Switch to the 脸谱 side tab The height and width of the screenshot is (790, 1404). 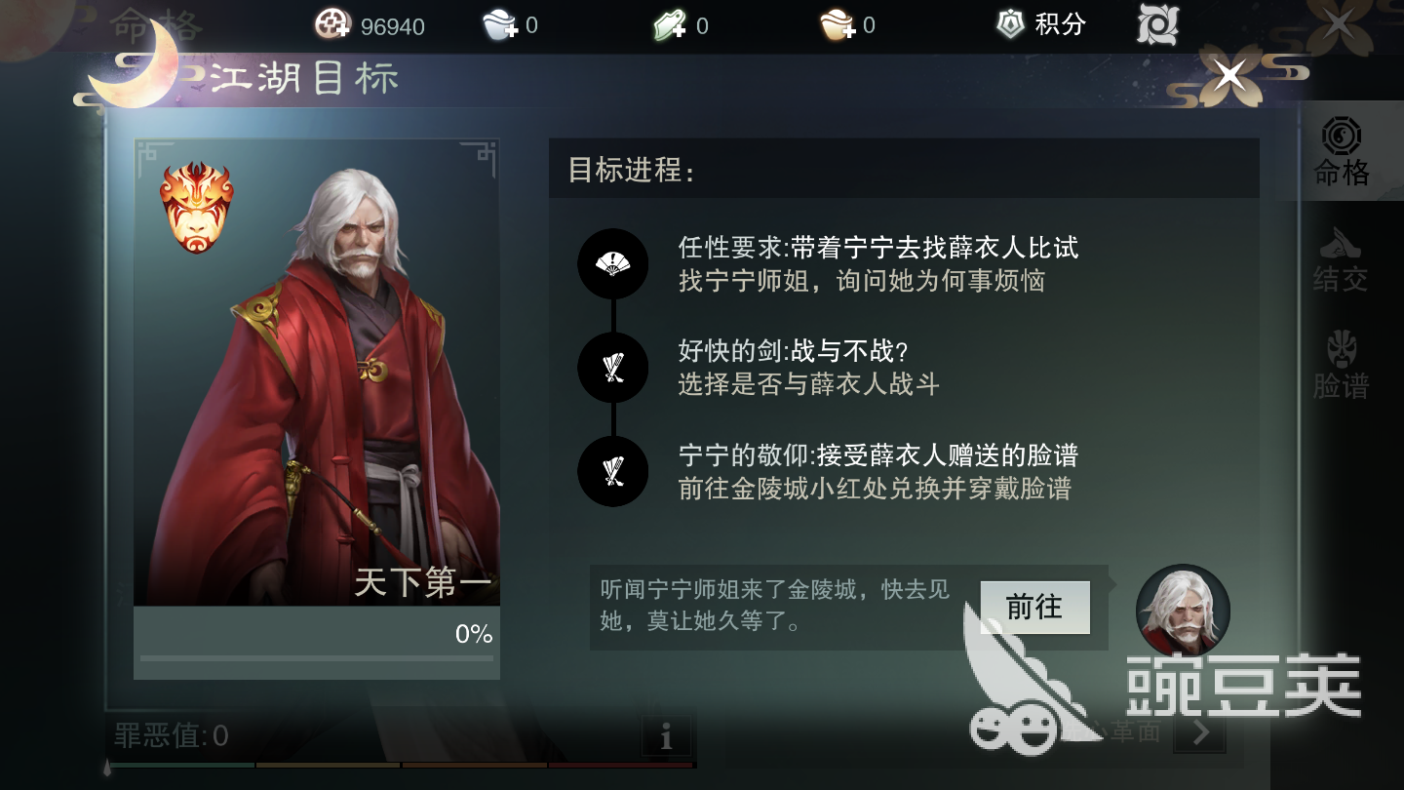point(1342,366)
